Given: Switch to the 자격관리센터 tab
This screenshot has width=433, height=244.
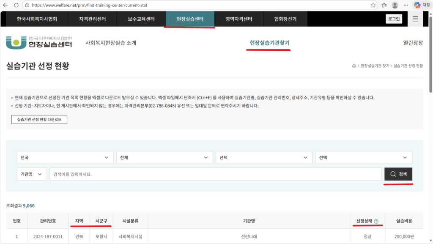Looking at the screenshot, I should click(x=93, y=19).
